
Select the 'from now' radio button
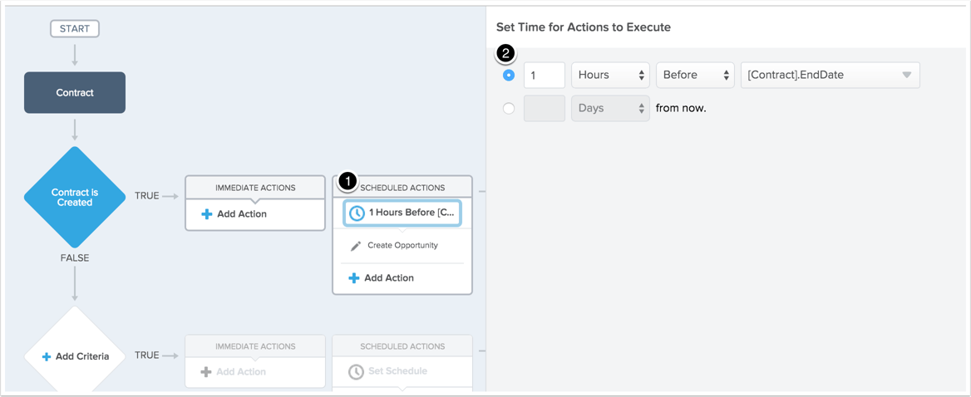click(x=509, y=108)
